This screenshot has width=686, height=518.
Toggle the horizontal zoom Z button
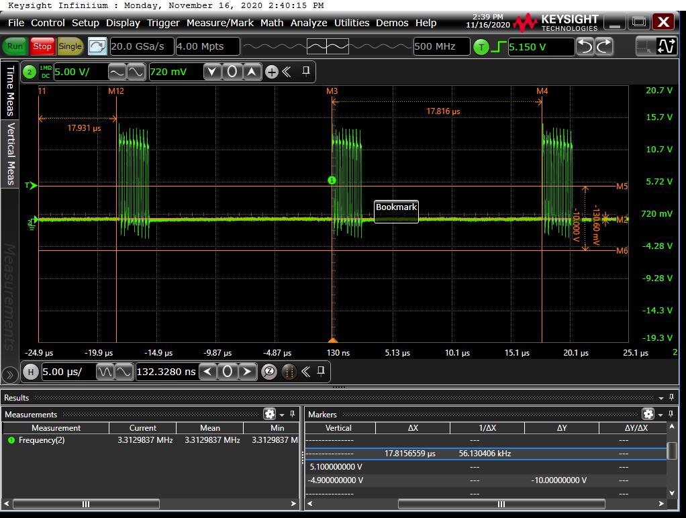[x=269, y=372]
